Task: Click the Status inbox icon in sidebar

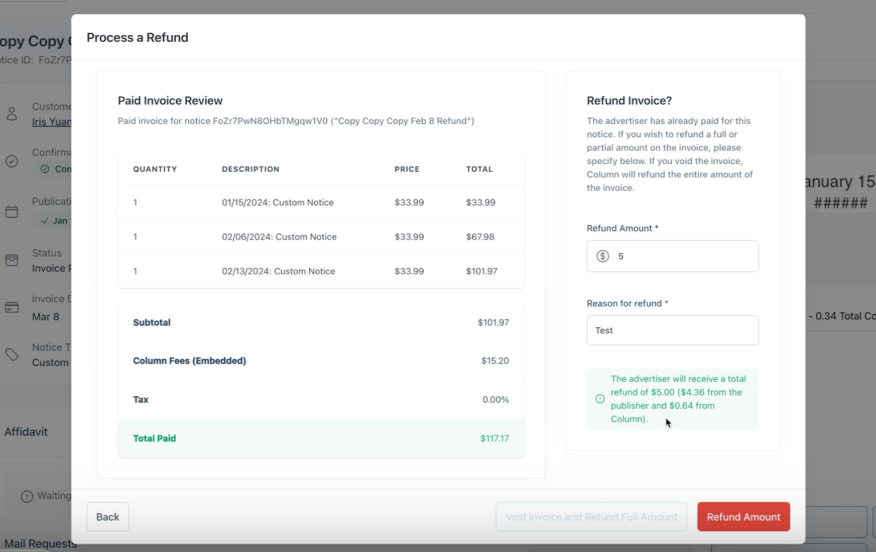Action: pos(12,261)
